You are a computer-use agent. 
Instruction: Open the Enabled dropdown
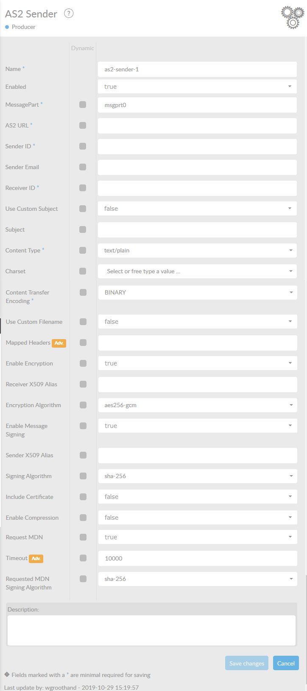tap(197, 87)
